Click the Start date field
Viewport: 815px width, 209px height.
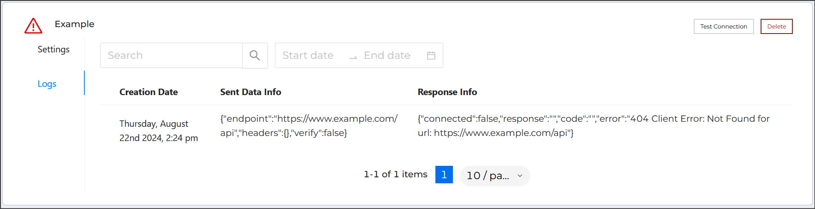click(x=308, y=56)
